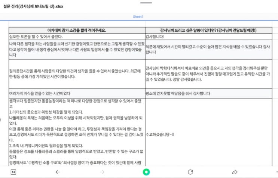Reload the page with the refresh icon
The width and height of the screenshot is (278, 178).
(x=190, y=172)
